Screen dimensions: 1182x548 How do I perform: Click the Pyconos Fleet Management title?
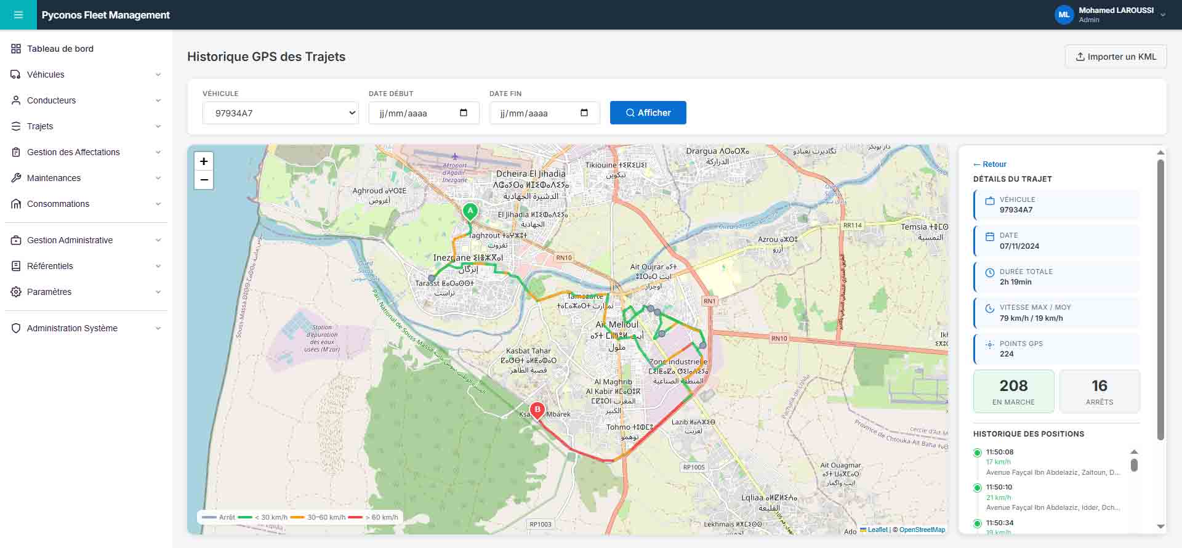click(x=106, y=15)
